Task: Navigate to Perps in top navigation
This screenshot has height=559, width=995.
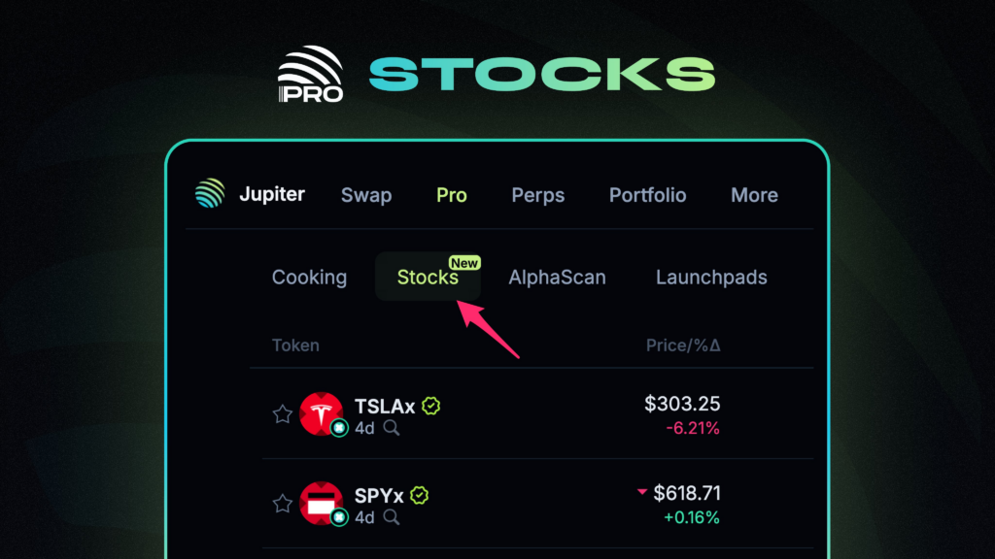Action: point(538,195)
